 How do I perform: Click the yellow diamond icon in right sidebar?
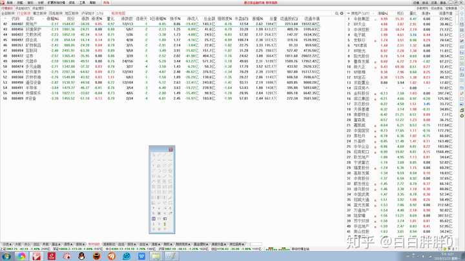[x=462, y=116]
